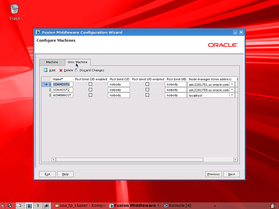Click the Name* column header
Image resolution: width=279 pixels, height=209 pixels.
point(62,79)
